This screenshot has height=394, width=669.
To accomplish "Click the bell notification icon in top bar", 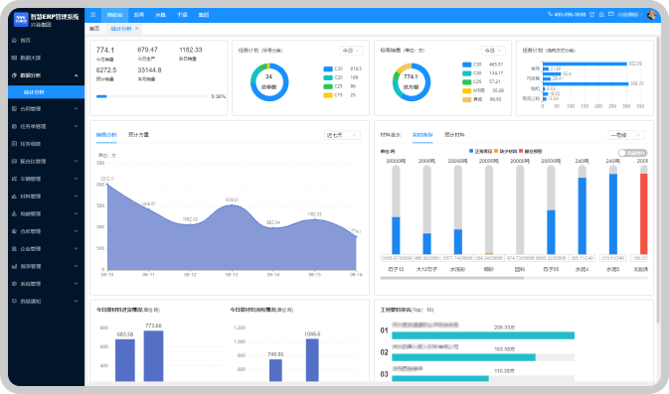I will [591, 15].
